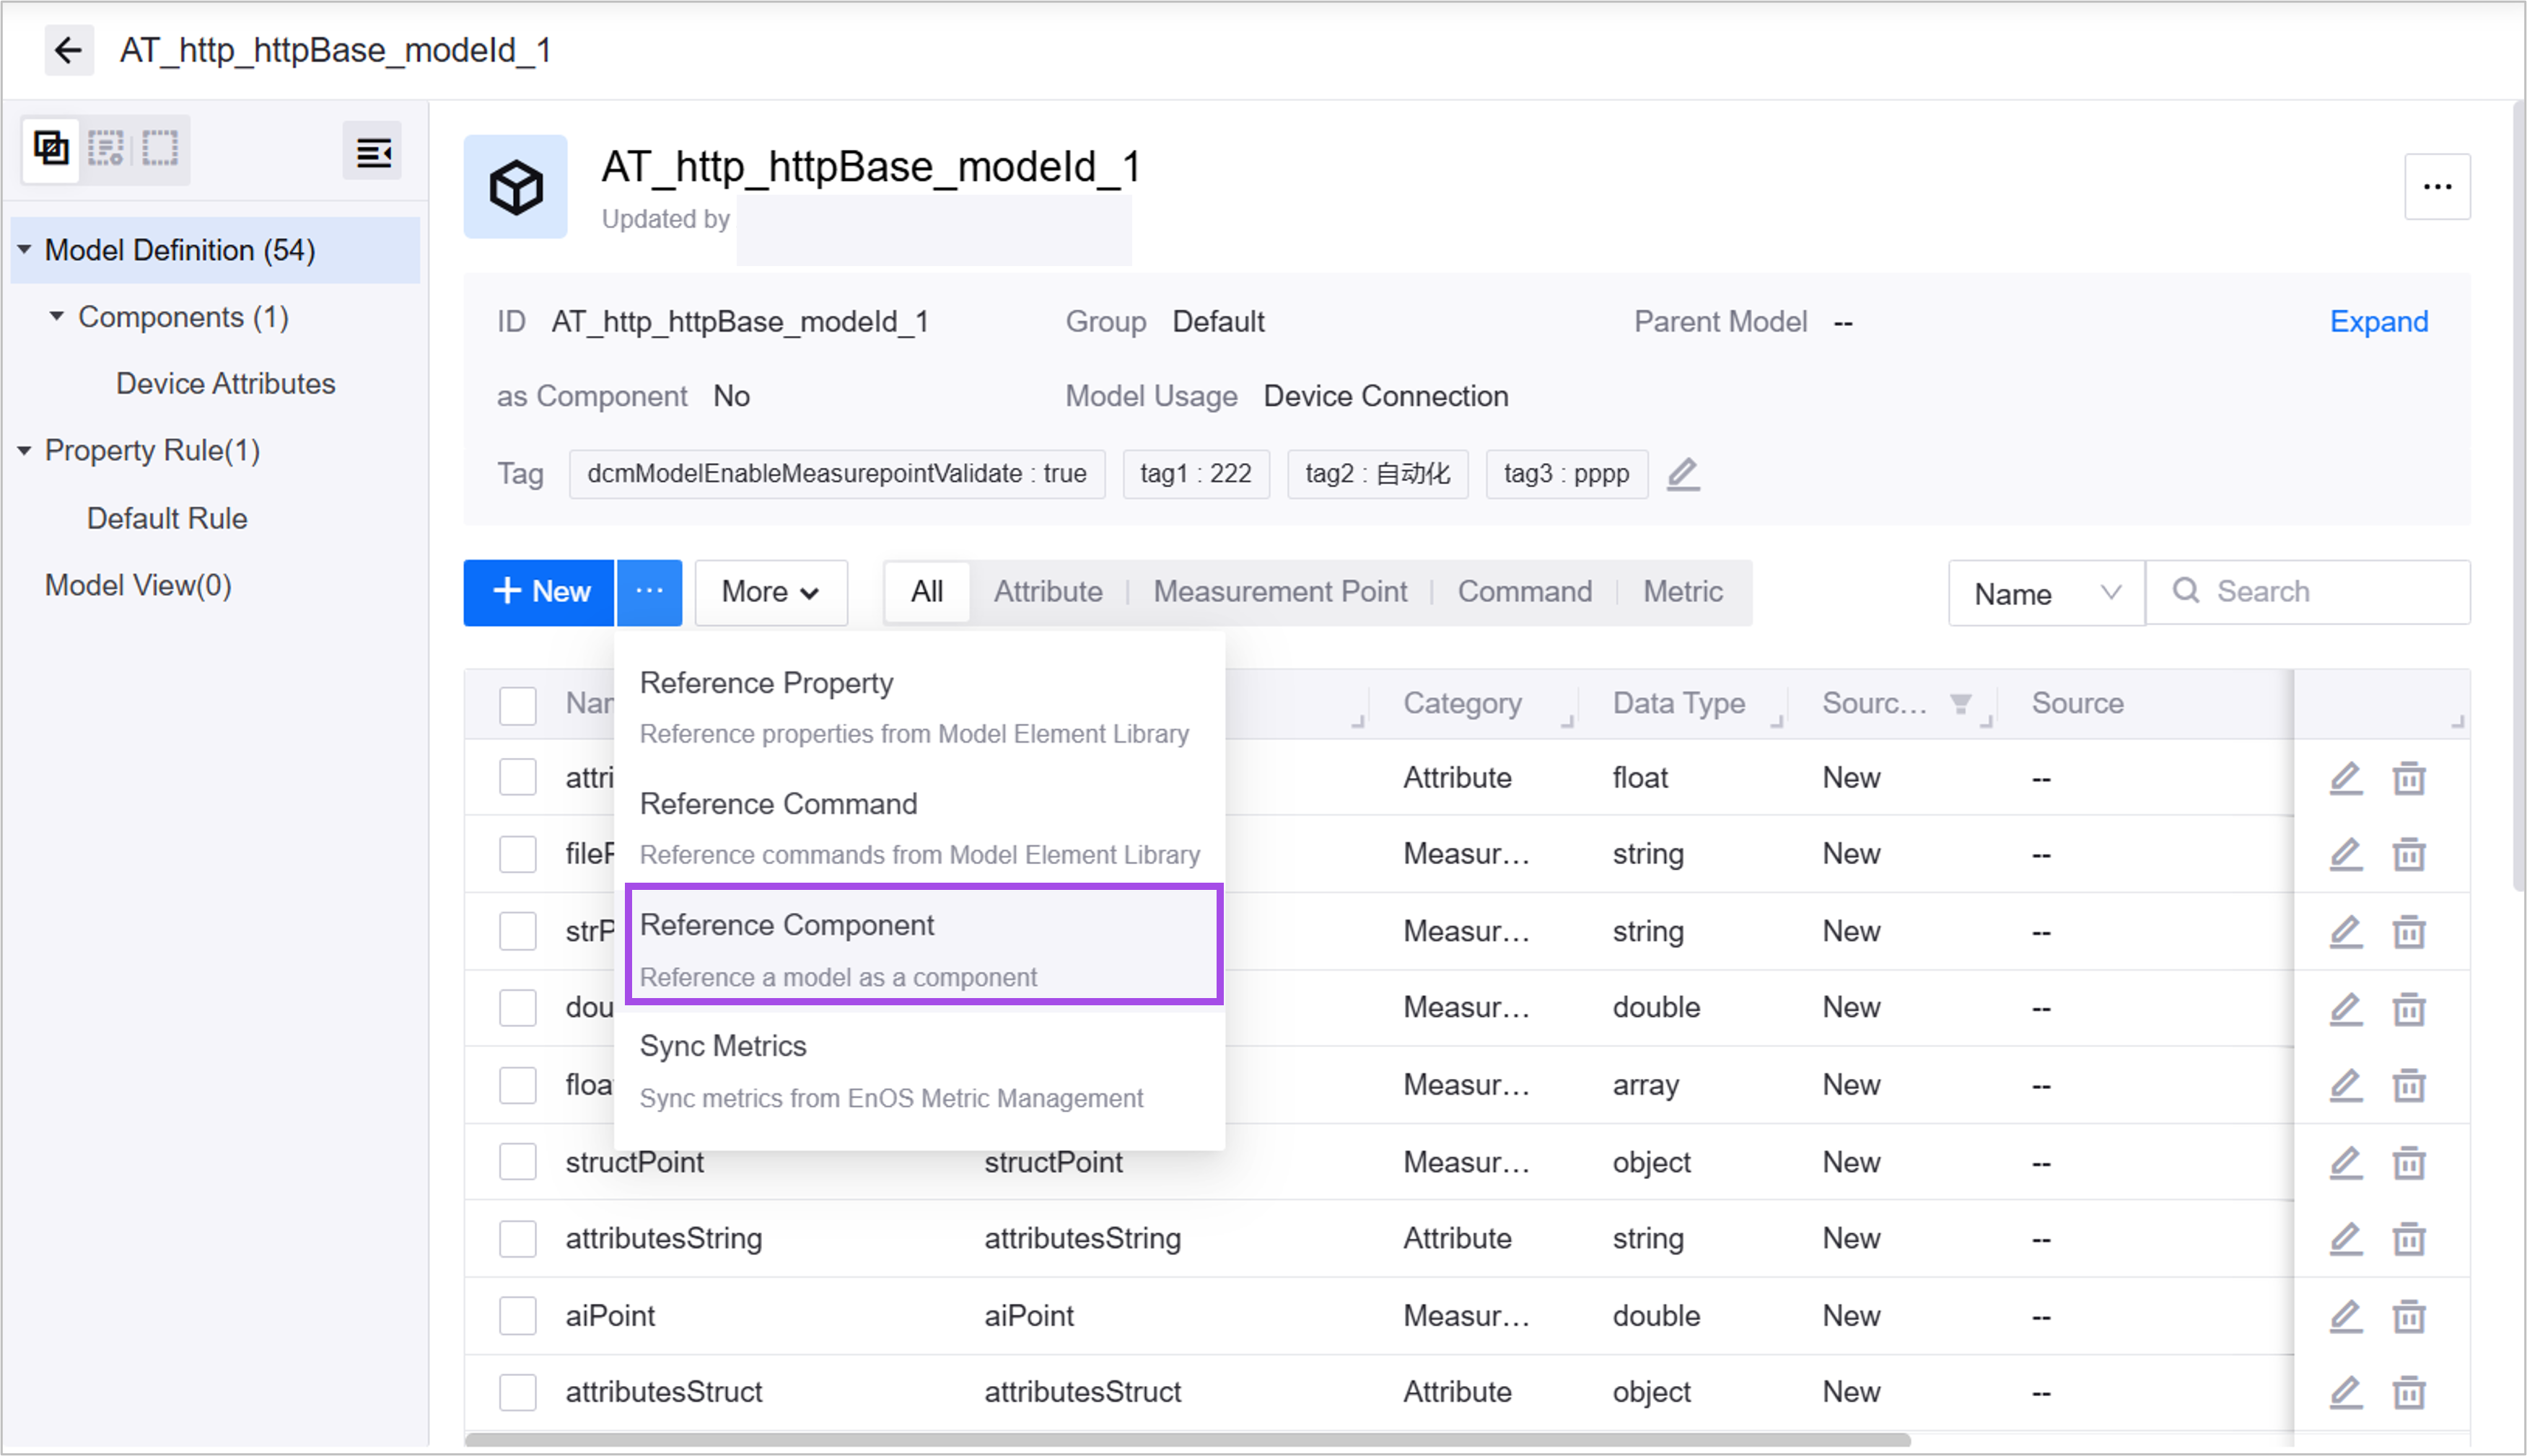Open the Name search-type dropdown
Image resolution: width=2527 pixels, height=1456 pixels.
[2045, 594]
